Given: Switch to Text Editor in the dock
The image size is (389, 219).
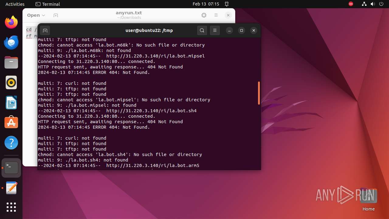Looking at the screenshot, I should click(x=11, y=188).
